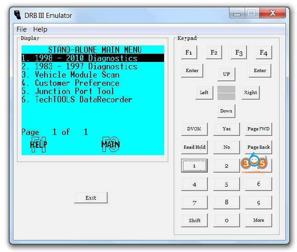This screenshot has width=297, height=252.
Task: Click the F3 keypad button
Action: [x=239, y=52]
